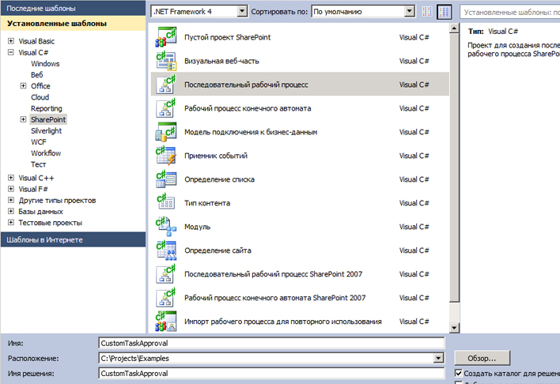The height and width of the screenshot is (384, 560).
Task: Pick Импорт рабочего процесса для повторного использования icon
Action: 166,322
